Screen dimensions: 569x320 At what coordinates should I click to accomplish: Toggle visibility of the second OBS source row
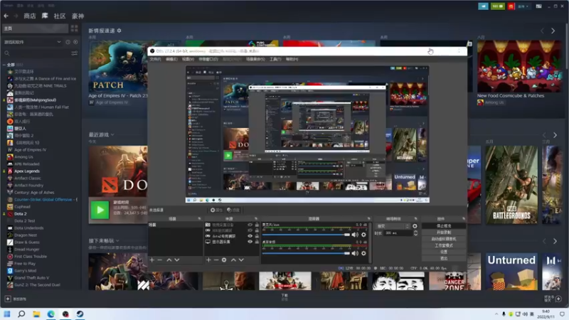click(250, 230)
